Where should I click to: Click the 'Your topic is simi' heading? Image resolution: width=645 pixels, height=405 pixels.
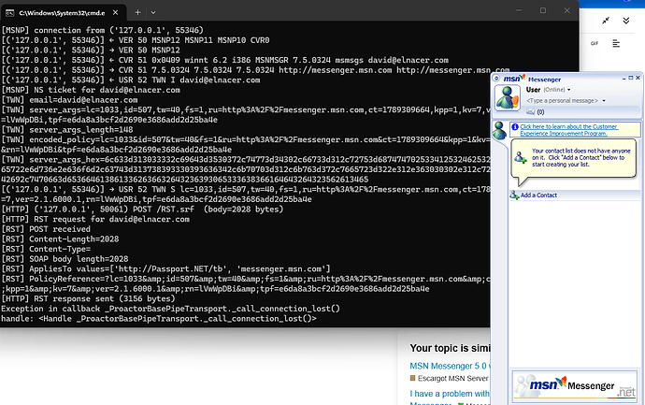point(450,348)
